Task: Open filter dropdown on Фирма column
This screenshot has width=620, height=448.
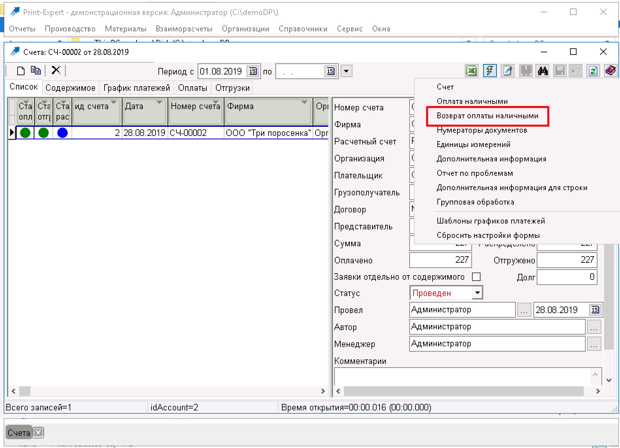Action: point(304,103)
